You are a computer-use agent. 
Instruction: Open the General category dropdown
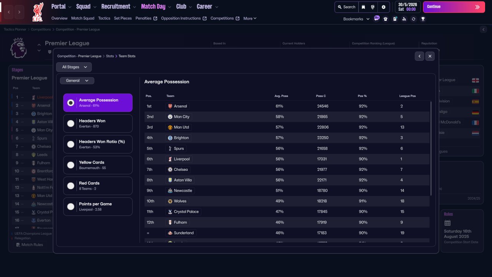(77, 81)
